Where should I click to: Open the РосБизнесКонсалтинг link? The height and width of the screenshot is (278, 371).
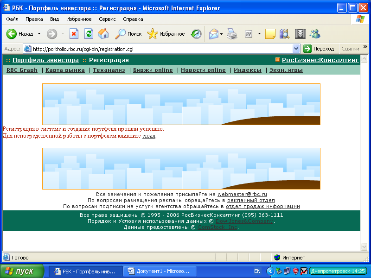tap(320, 60)
